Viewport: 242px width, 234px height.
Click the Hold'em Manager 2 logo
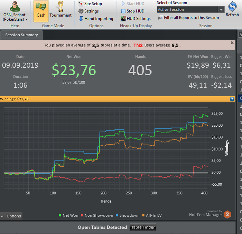(x=227, y=214)
